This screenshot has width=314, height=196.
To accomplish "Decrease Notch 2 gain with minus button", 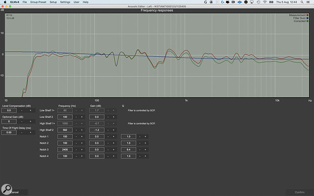I will click(108, 143).
